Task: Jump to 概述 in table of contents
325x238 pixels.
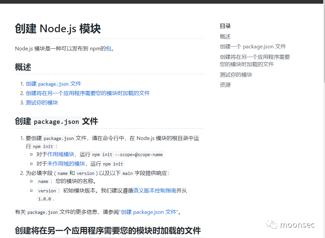Action: pyautogui.click(x=225, y=37)
